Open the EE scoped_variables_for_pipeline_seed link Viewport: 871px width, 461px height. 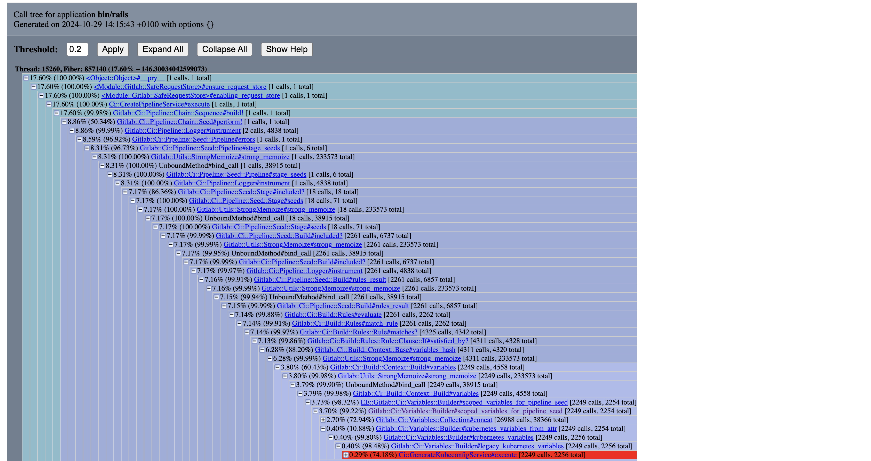[464, 402]
